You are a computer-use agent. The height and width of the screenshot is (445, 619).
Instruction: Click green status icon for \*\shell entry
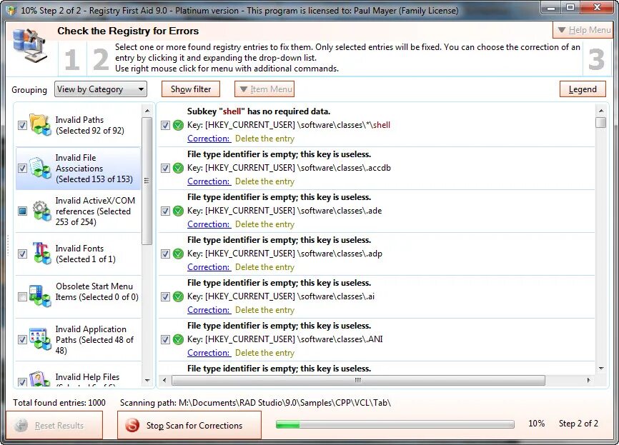pyautogui.click(x=179, y=125)
